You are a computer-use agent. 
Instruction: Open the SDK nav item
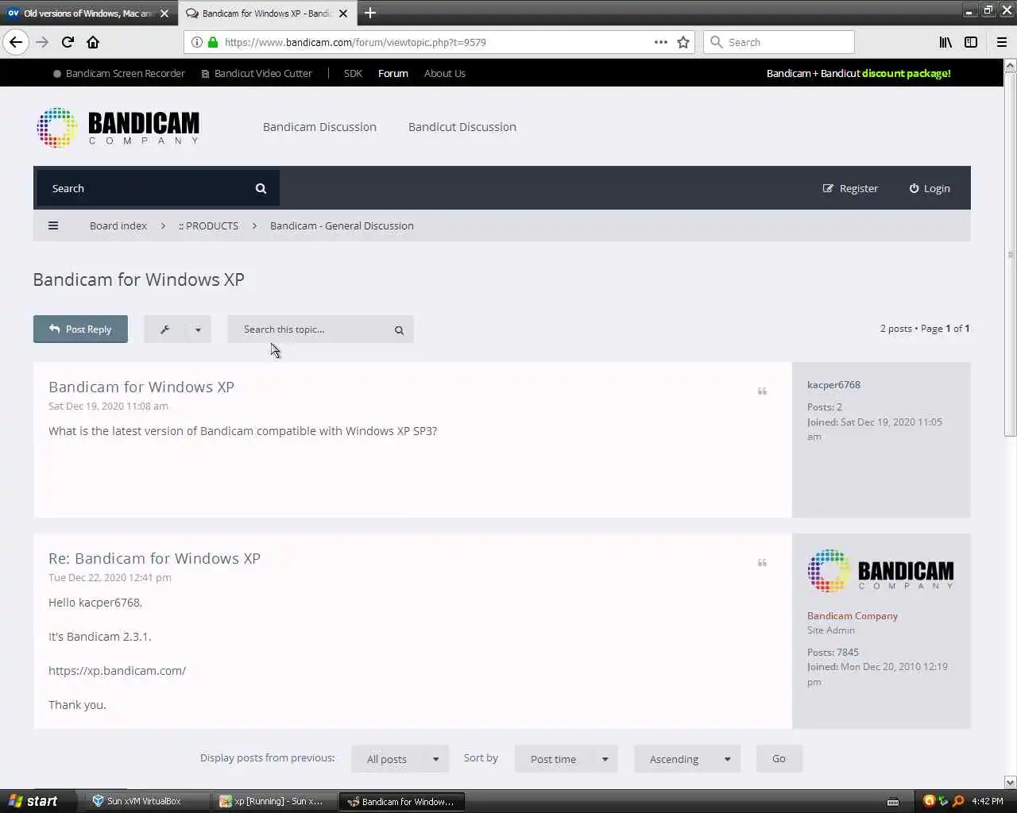[x=353, y=73]
